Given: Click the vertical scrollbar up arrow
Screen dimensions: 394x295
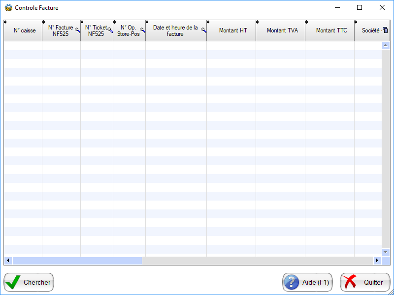Looking at the screenshot, I should coord(386,46).
